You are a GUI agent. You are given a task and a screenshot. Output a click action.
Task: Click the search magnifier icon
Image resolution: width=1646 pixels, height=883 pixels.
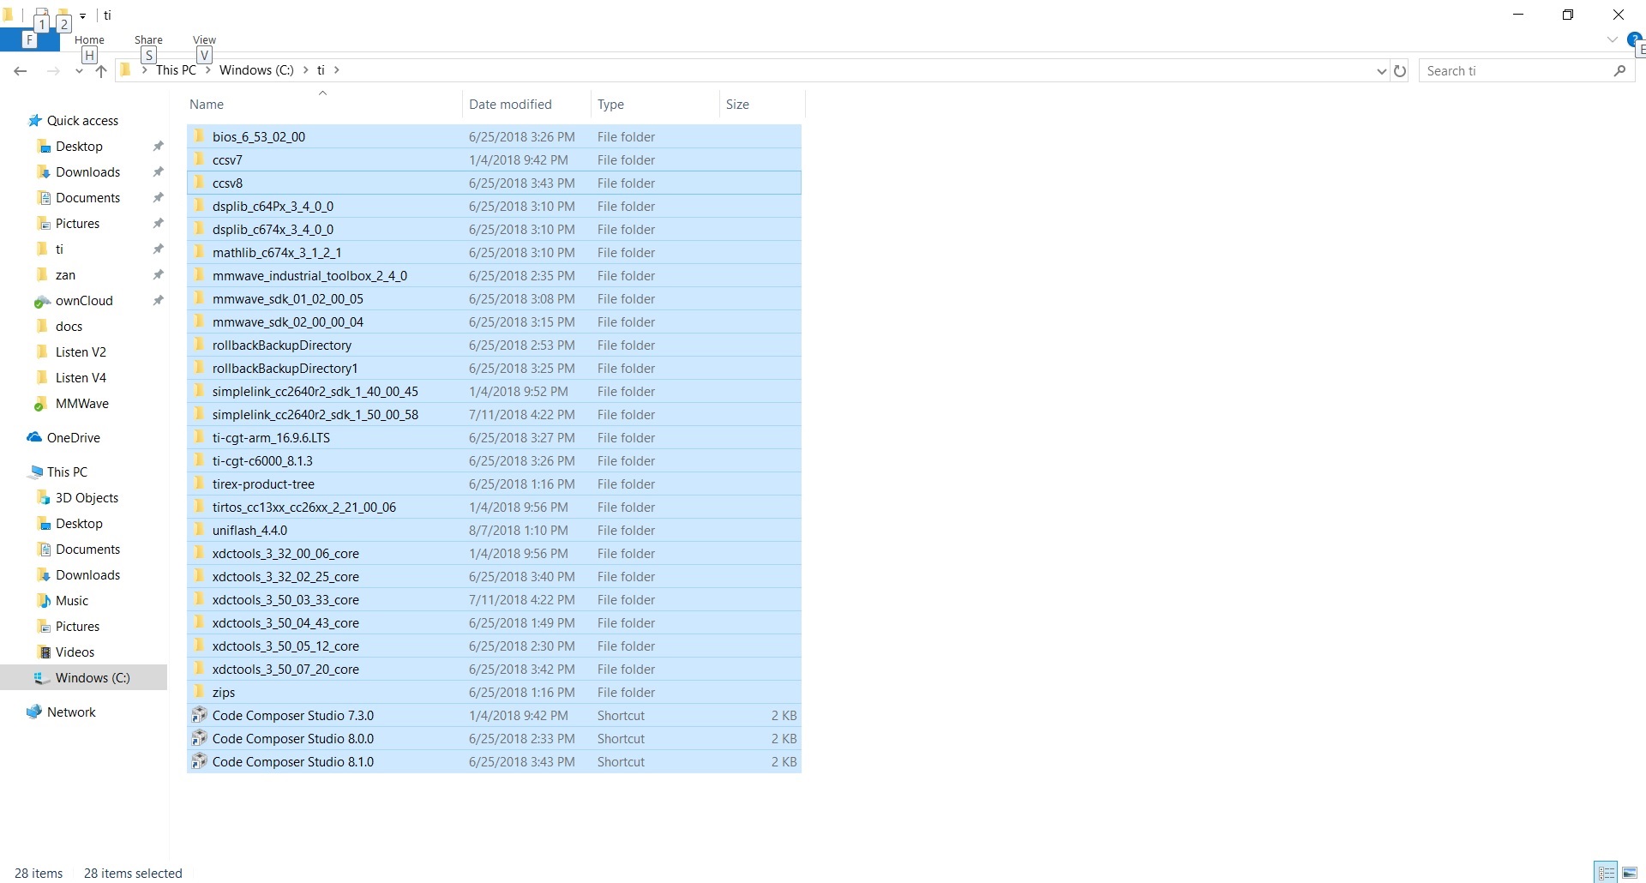(x=1619, y=71)
